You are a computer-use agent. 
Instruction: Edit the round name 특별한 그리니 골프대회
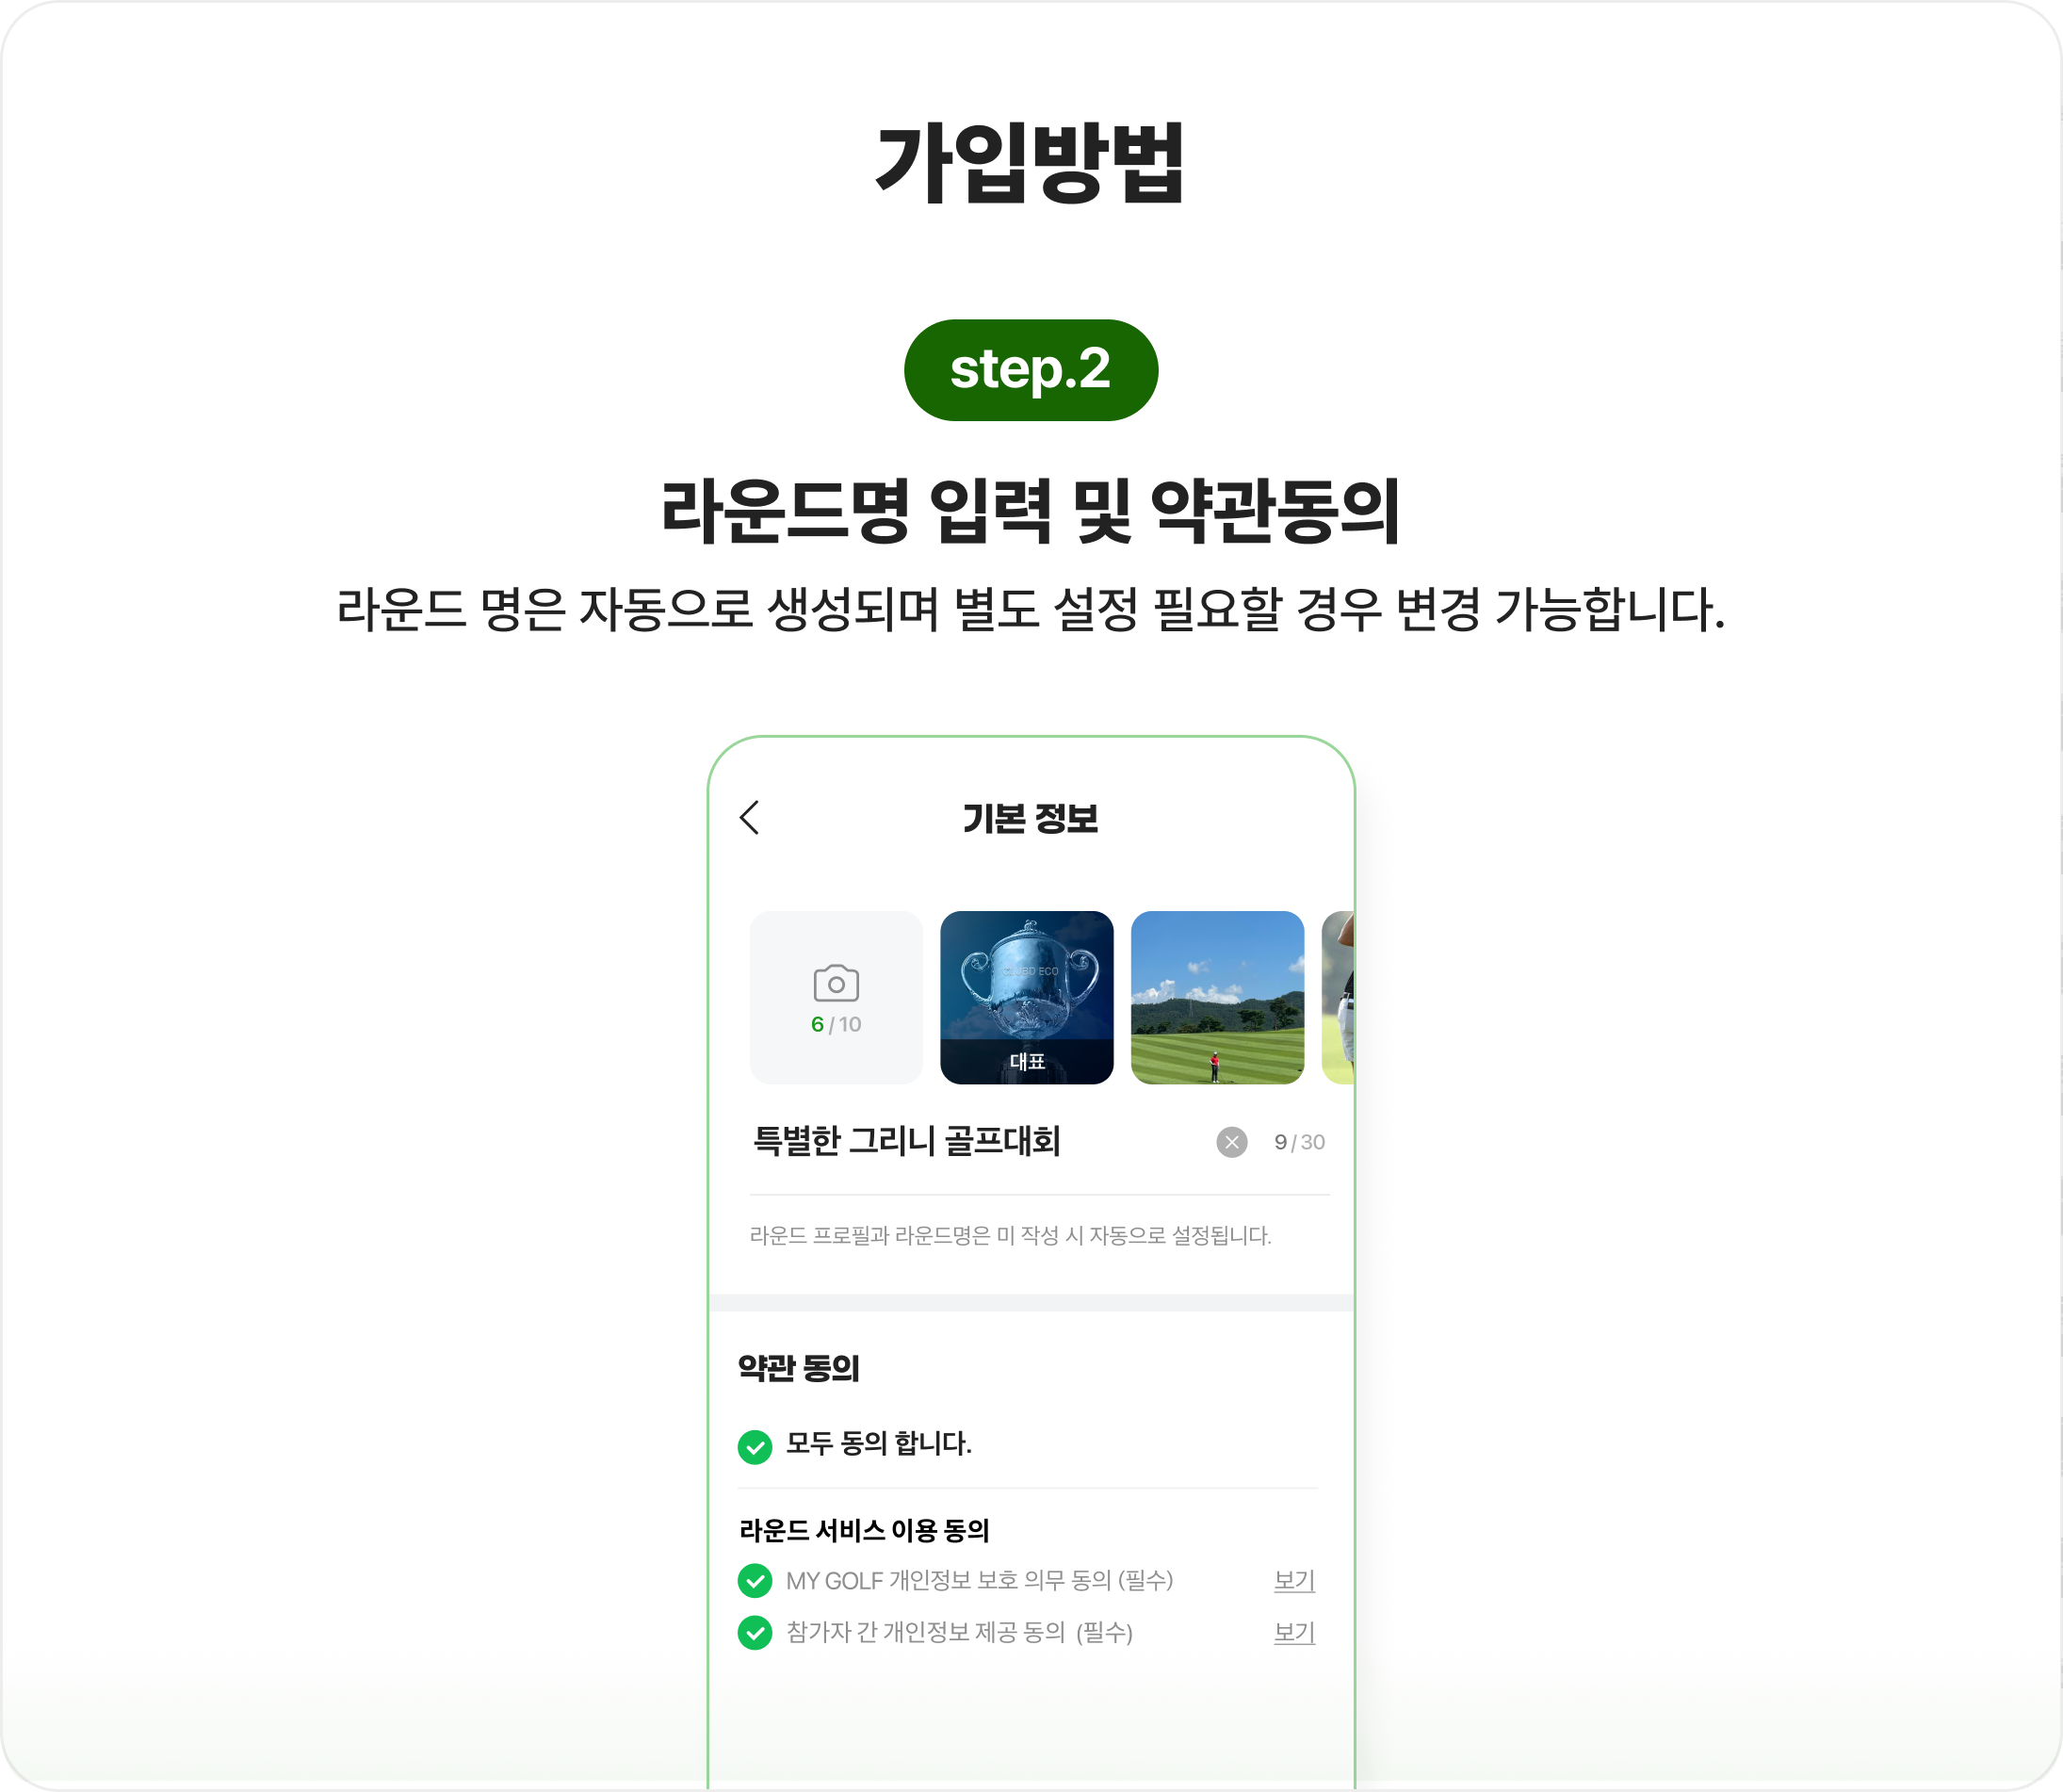tap(906, 1141)
